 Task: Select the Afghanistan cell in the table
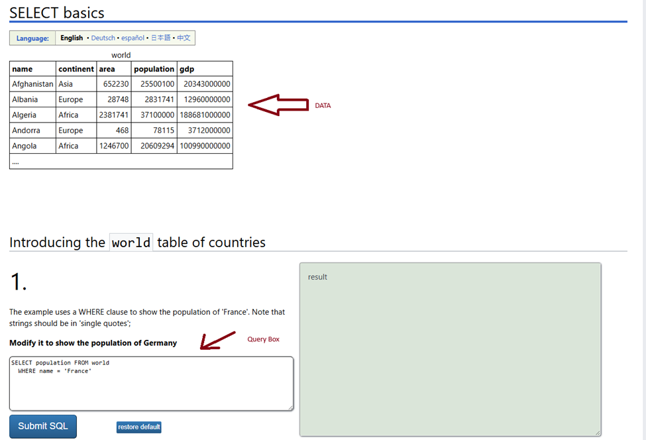pyautogui.click(x=32, y=84)
